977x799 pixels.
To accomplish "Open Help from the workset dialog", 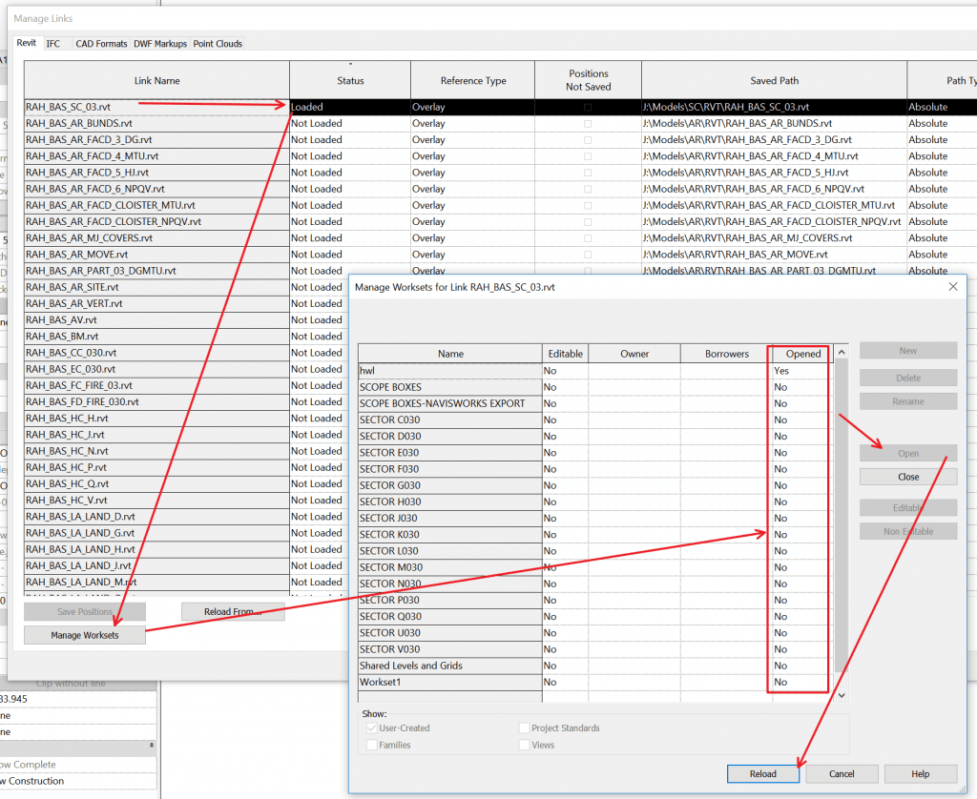I will tap(920, 773).
